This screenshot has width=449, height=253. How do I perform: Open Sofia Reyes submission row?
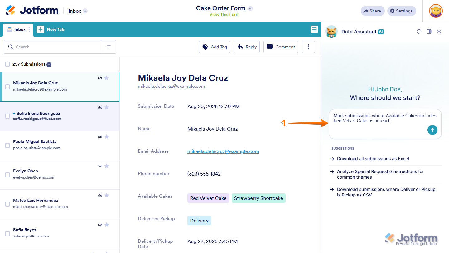[60, 234]
